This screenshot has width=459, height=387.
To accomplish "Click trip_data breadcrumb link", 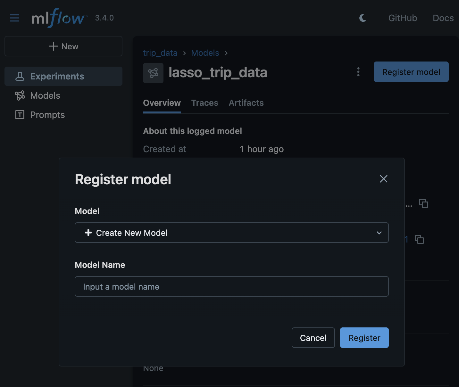I will tap(160, 53).
